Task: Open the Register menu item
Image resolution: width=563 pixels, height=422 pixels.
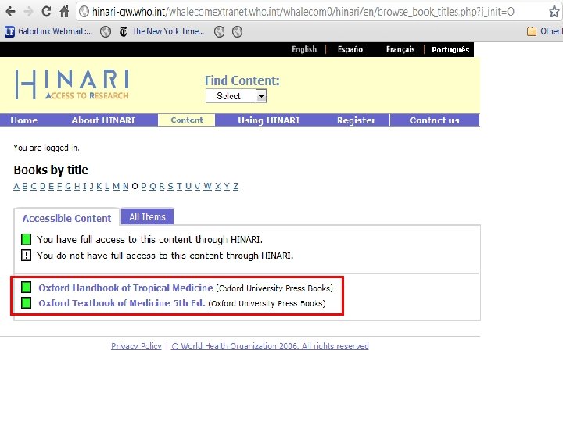Action: pos(357,120)
